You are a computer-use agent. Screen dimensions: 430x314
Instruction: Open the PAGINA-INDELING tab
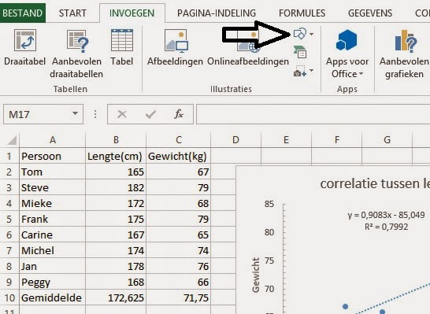217,13
